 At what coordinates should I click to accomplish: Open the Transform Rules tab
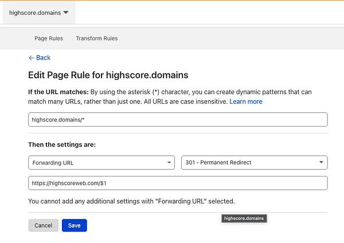click(x=96, y=38)
